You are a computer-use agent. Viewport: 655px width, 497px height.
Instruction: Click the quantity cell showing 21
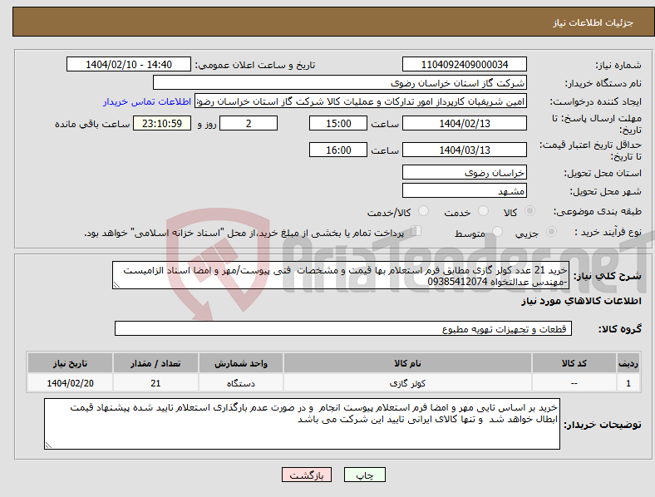pyautogui.click(x=155, y=382)
